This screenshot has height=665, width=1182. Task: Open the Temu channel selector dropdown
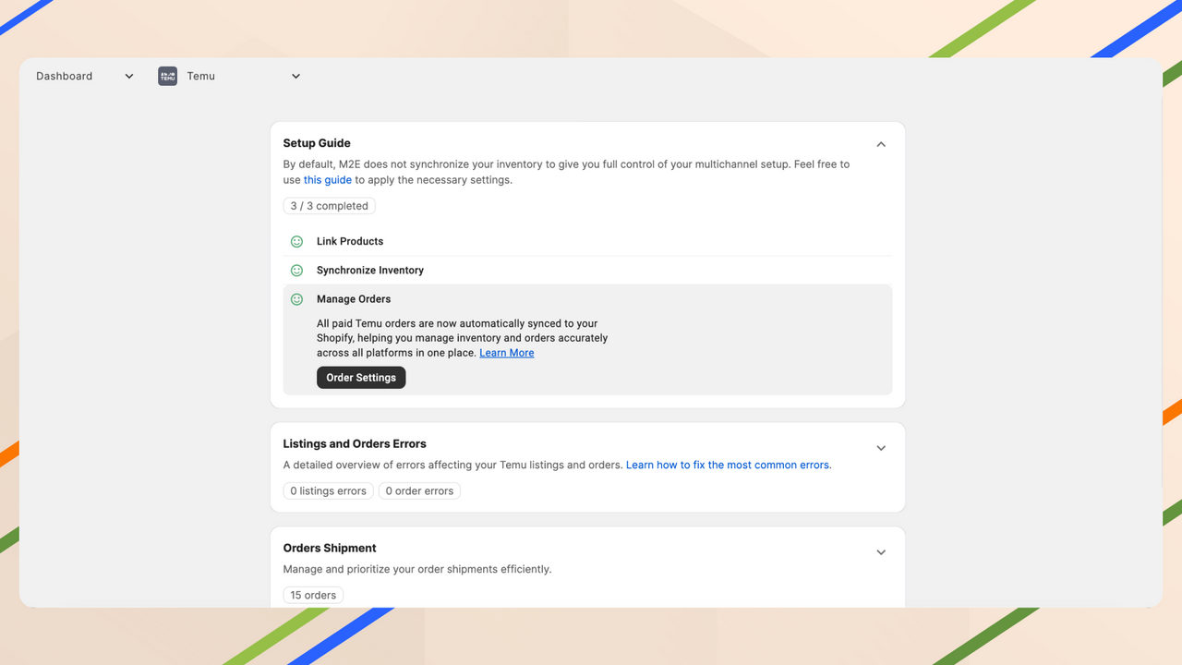231,76
